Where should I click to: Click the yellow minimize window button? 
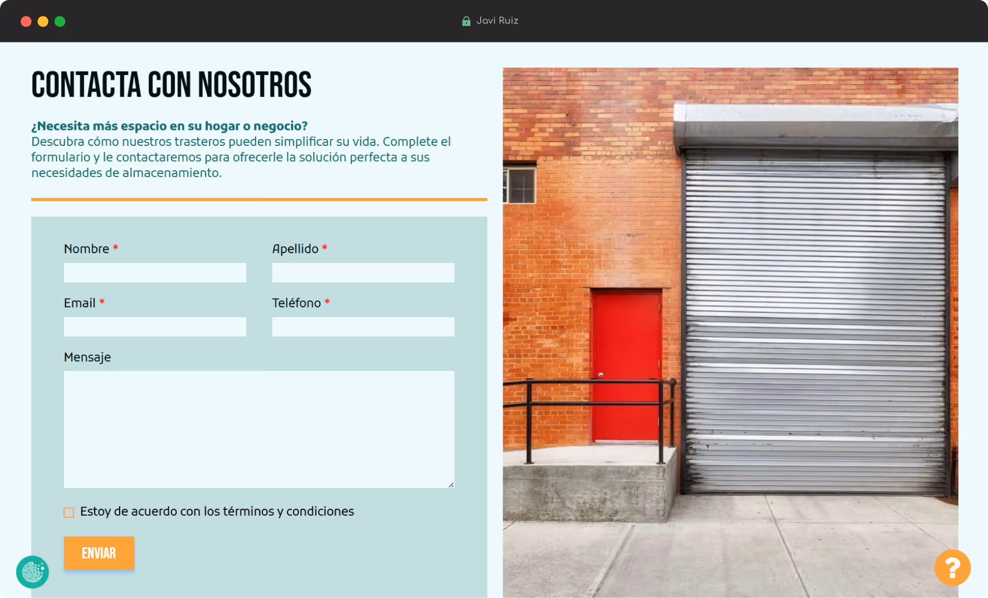(x=43, y=21)
